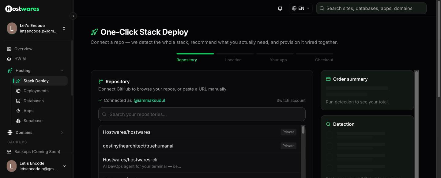Select the Hostwares/hostwares-cli repository
The width and height of the screenshot is (441, 178).
coord(200,163)
